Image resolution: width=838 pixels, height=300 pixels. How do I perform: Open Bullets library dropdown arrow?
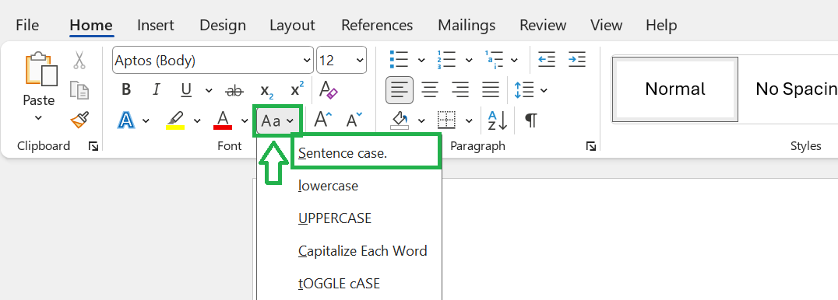[421, 61]
